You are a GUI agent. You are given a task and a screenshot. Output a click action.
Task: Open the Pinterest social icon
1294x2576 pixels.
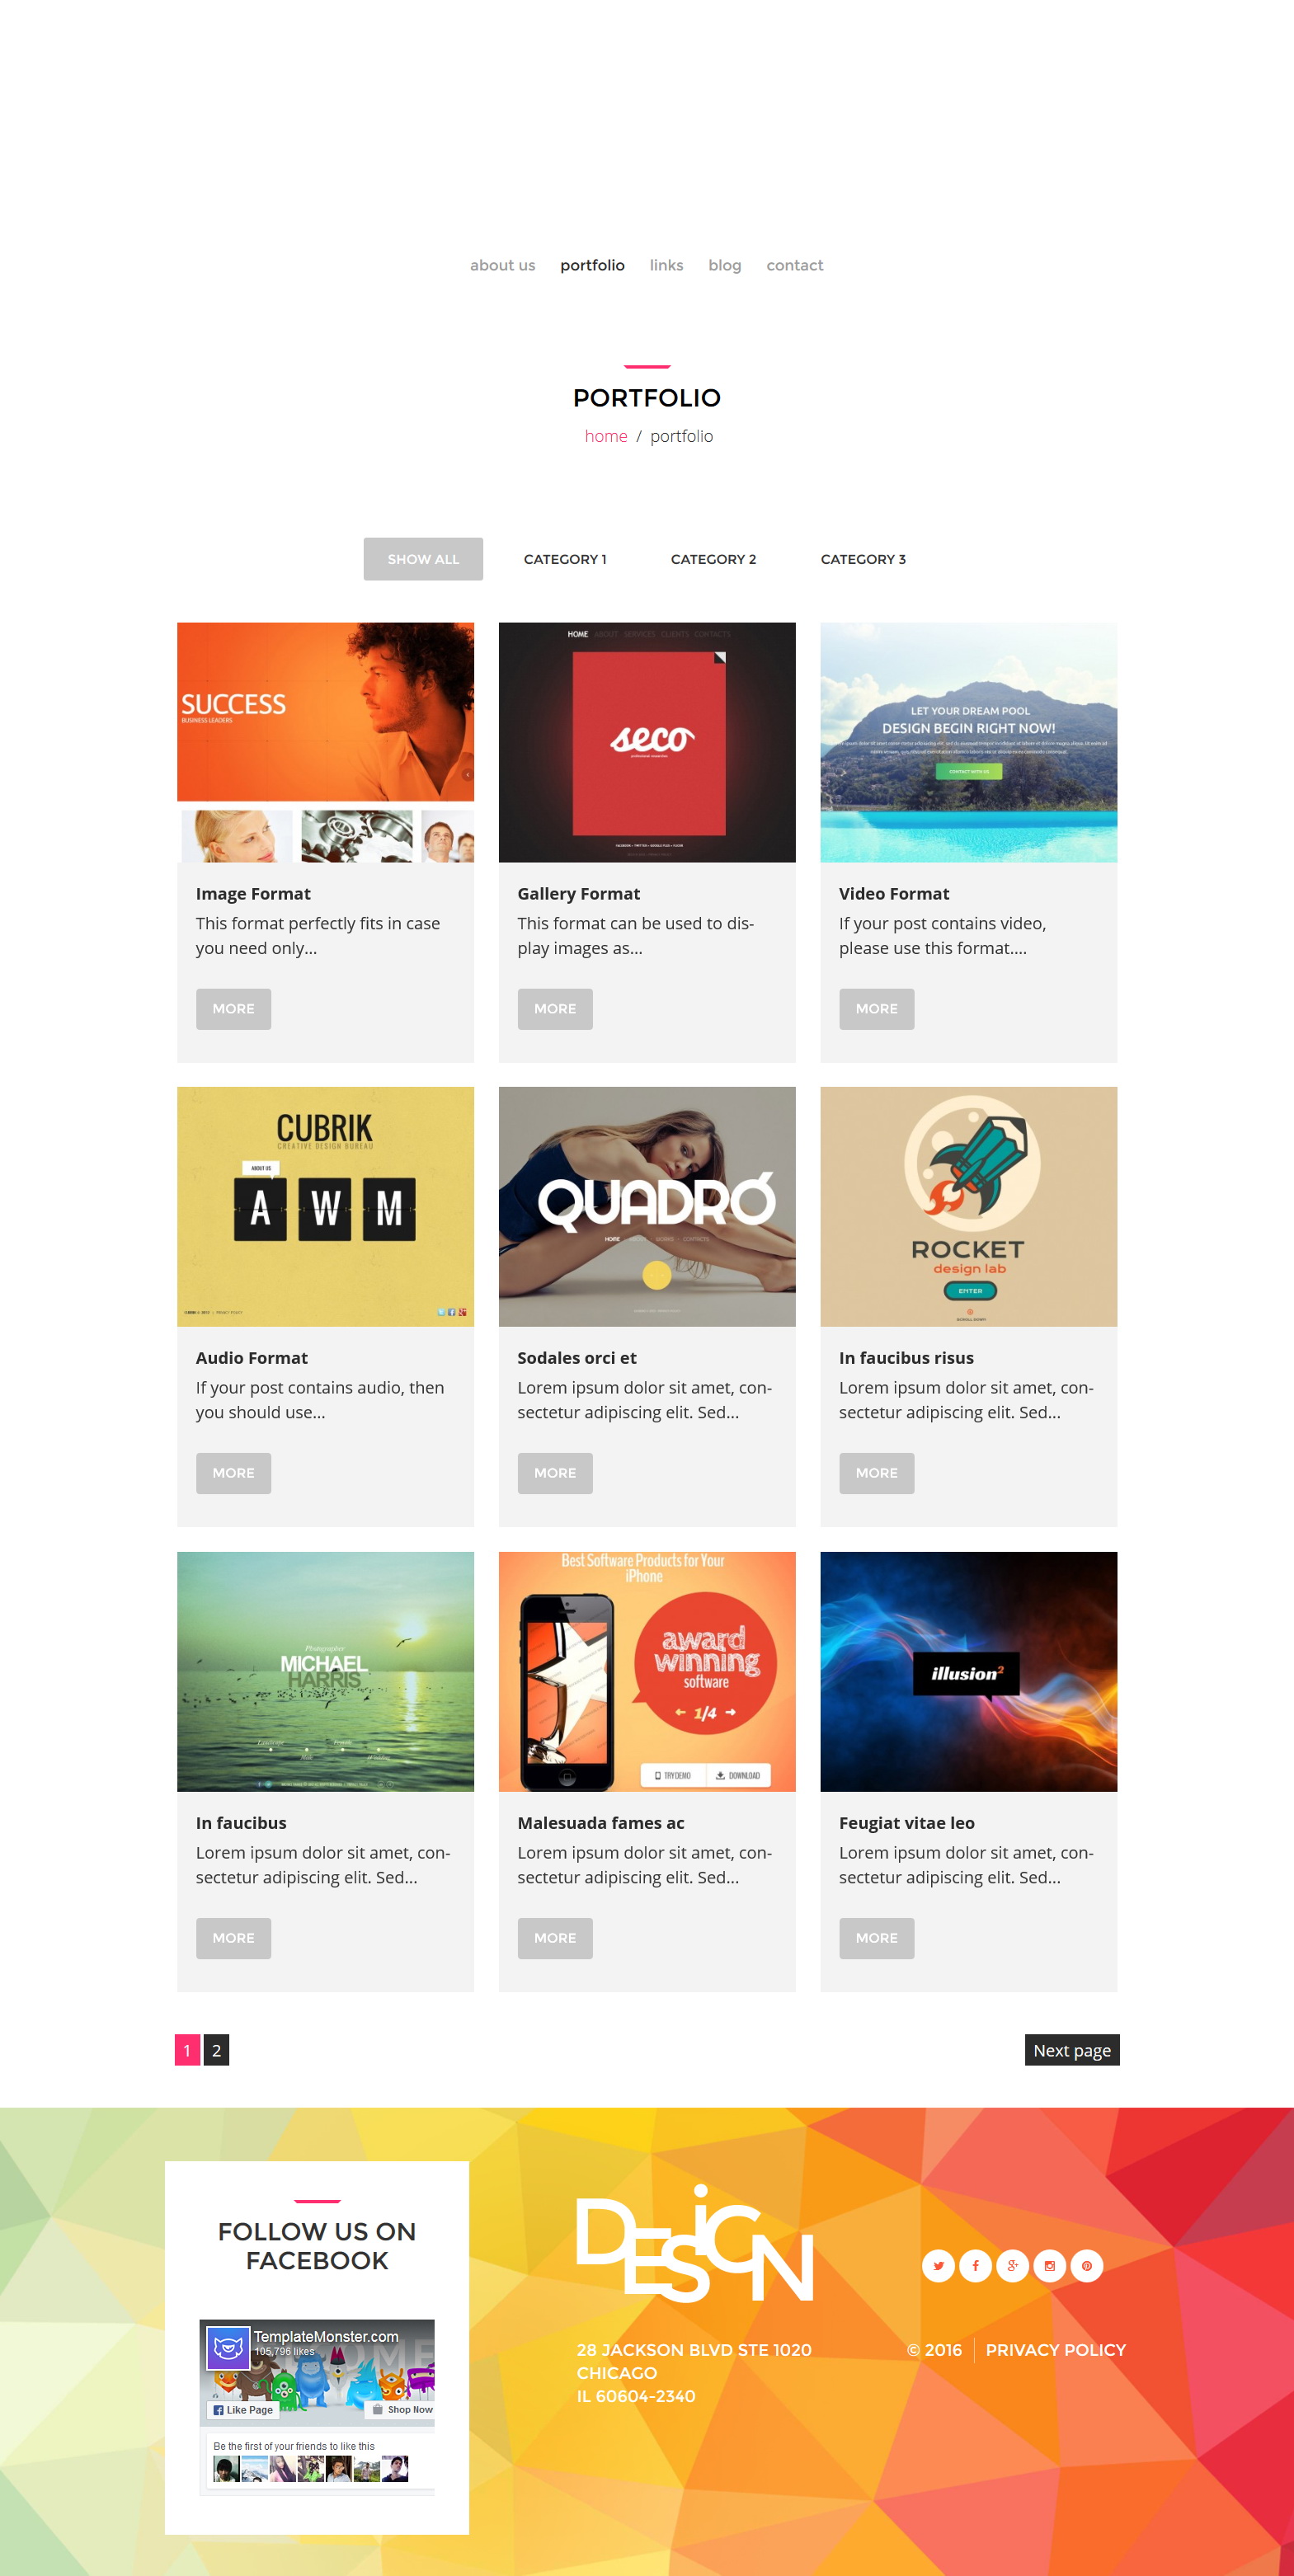(1086, 2265)
